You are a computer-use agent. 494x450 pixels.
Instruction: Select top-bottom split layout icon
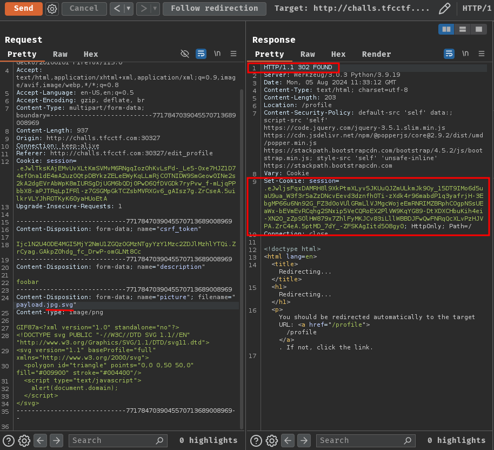(x=463, y=29)
